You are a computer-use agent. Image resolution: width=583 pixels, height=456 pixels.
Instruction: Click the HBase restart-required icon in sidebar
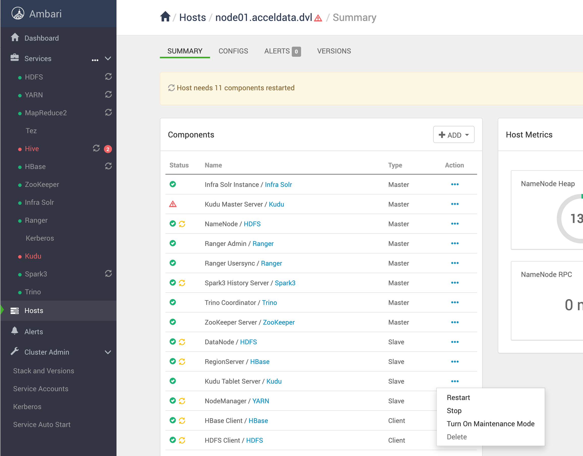point(108,166)
